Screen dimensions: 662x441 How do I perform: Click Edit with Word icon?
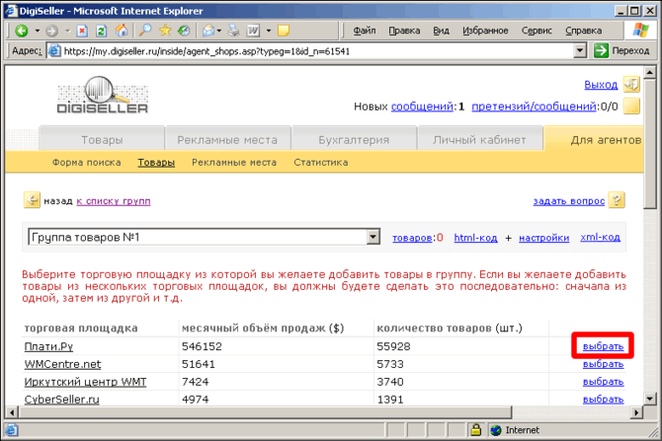[253, 31]
